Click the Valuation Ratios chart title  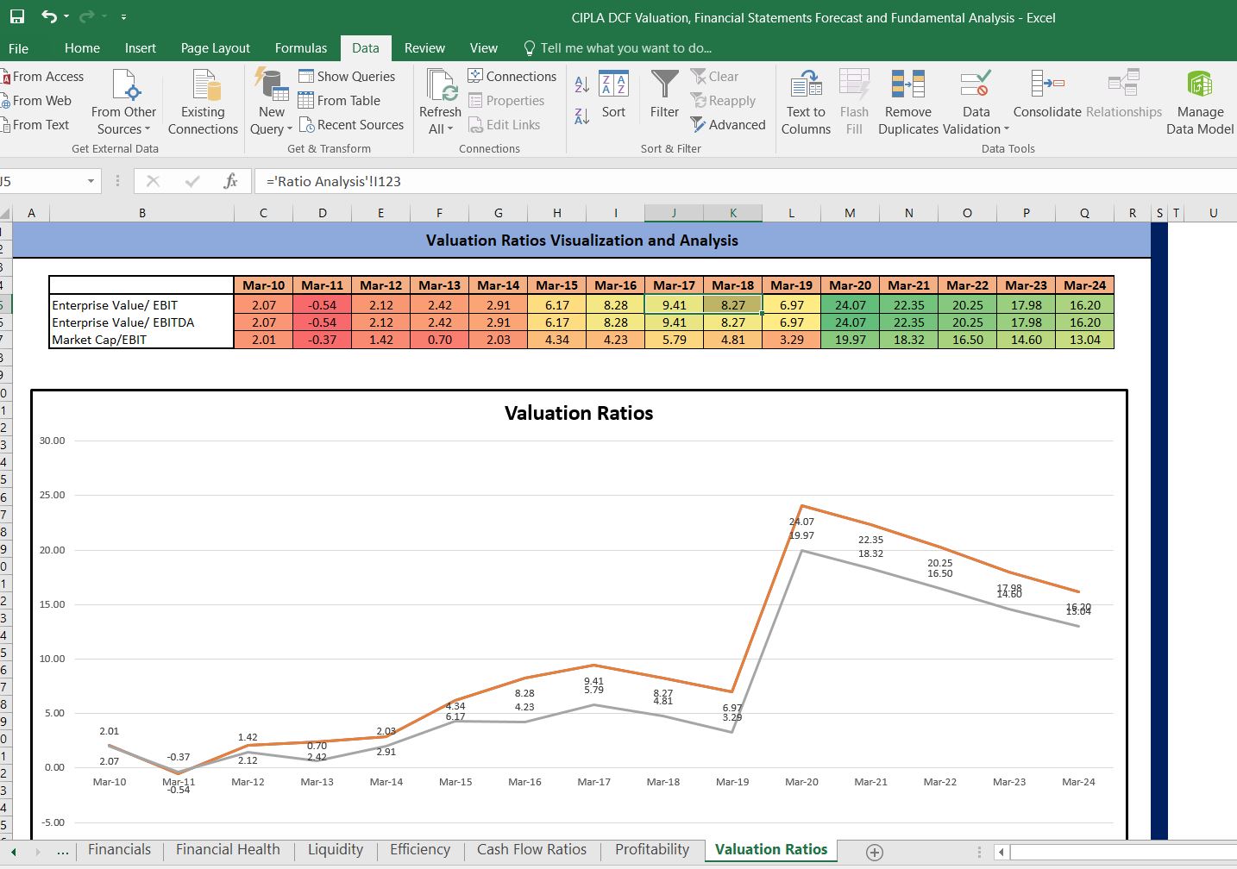coord(579,413)
